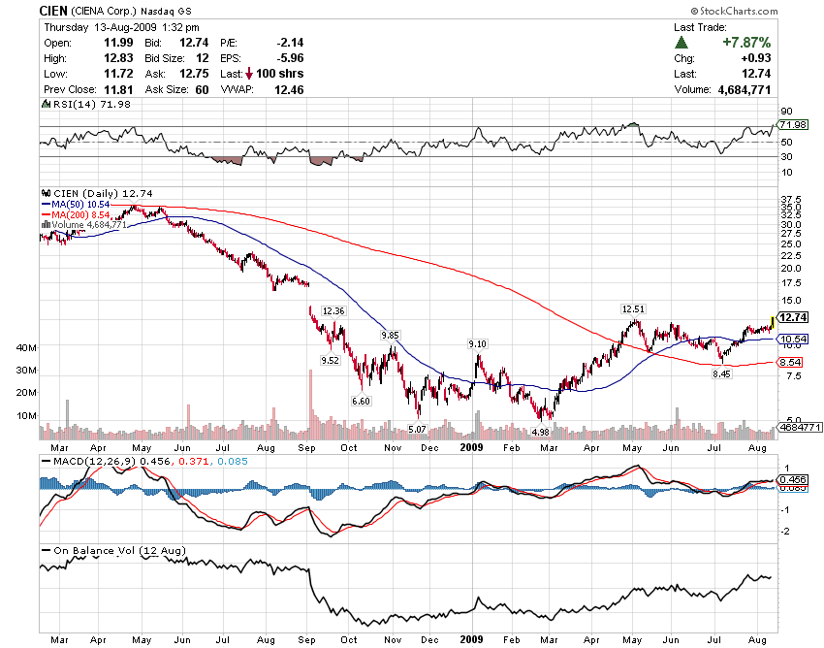The height and width of the screenshot is (648, 824).
Task: Click the 12.36 price annotation in September
Action: 333,310
